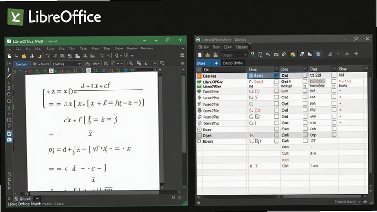Click the magnifier icon in Math bottom bar
The width and height of the screenshot is (377, 212).
click(16, 199)
